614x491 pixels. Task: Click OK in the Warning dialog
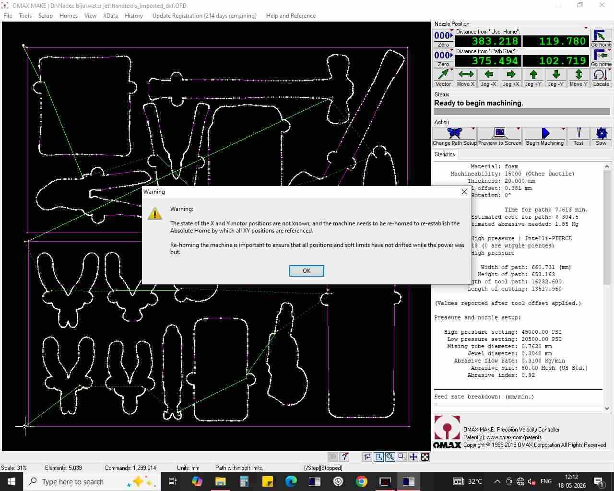coord(307,271)
